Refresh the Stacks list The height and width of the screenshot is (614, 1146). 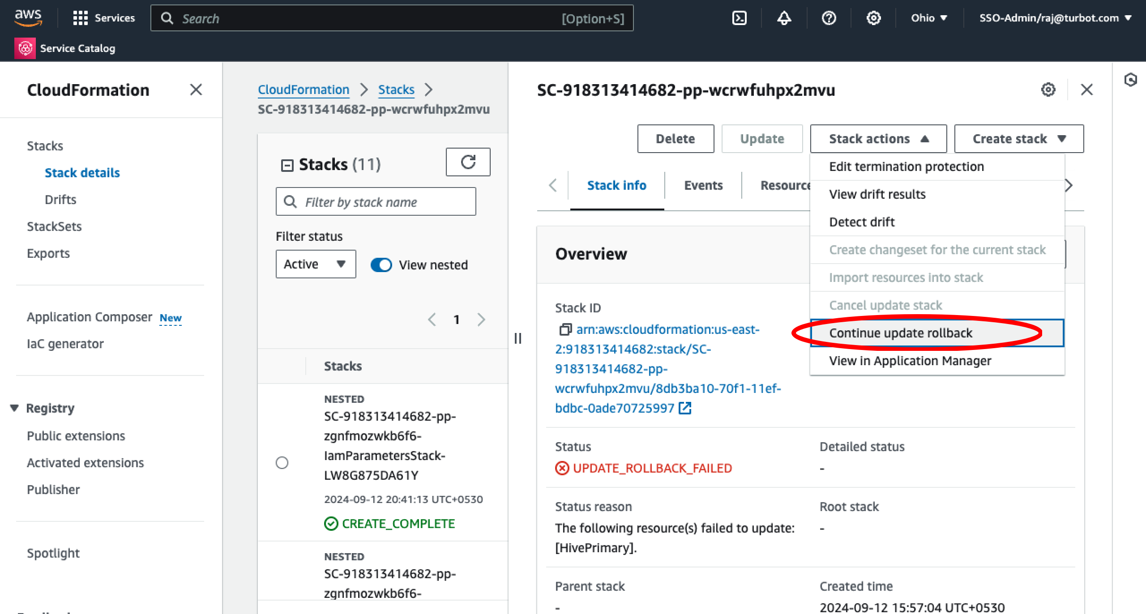click(x=468, y=162)
